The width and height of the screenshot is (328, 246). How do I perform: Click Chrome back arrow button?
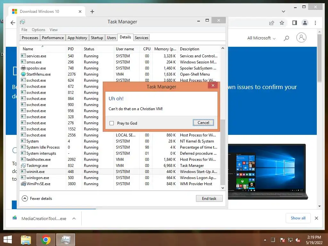click(x=13, y=23)
